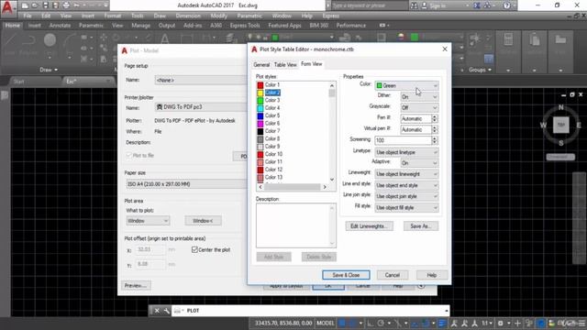
Task: Click the command line customize wrench icon
Action: pos(166,311)
